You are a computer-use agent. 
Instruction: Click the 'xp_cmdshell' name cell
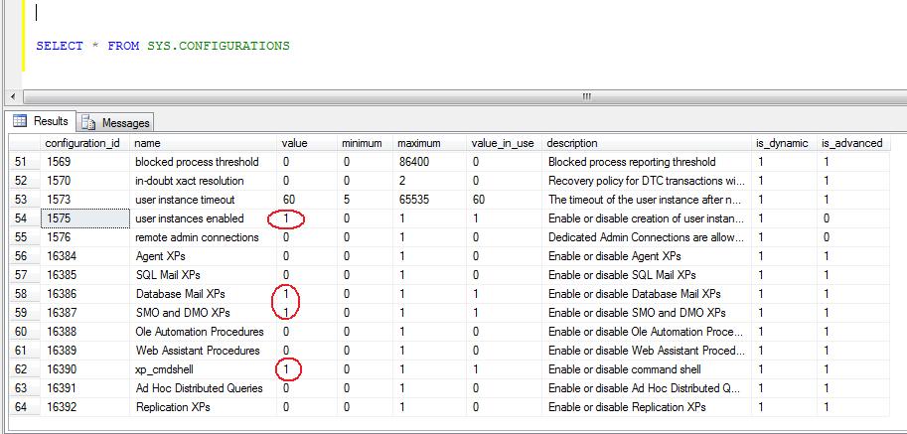pos(205,369)
